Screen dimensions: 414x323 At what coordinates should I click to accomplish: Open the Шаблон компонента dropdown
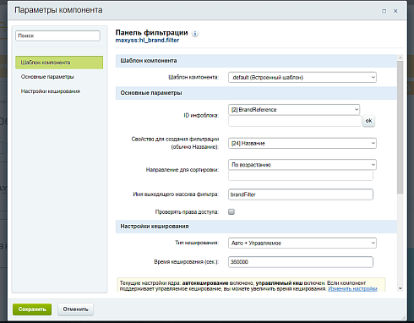pos(302,77)
